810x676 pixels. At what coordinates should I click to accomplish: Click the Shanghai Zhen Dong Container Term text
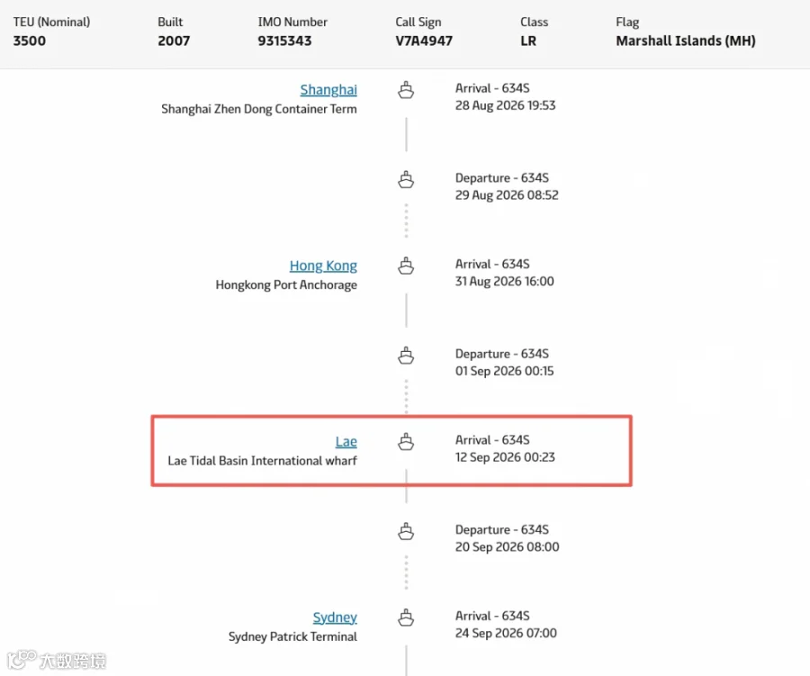click(x=259, y=109)
